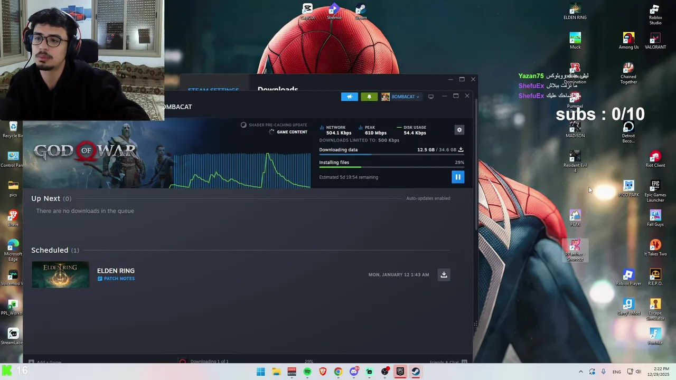Open Discord from the taskbar
The height and width of the screenshot is (380, 676).
(x=354, y=372)
